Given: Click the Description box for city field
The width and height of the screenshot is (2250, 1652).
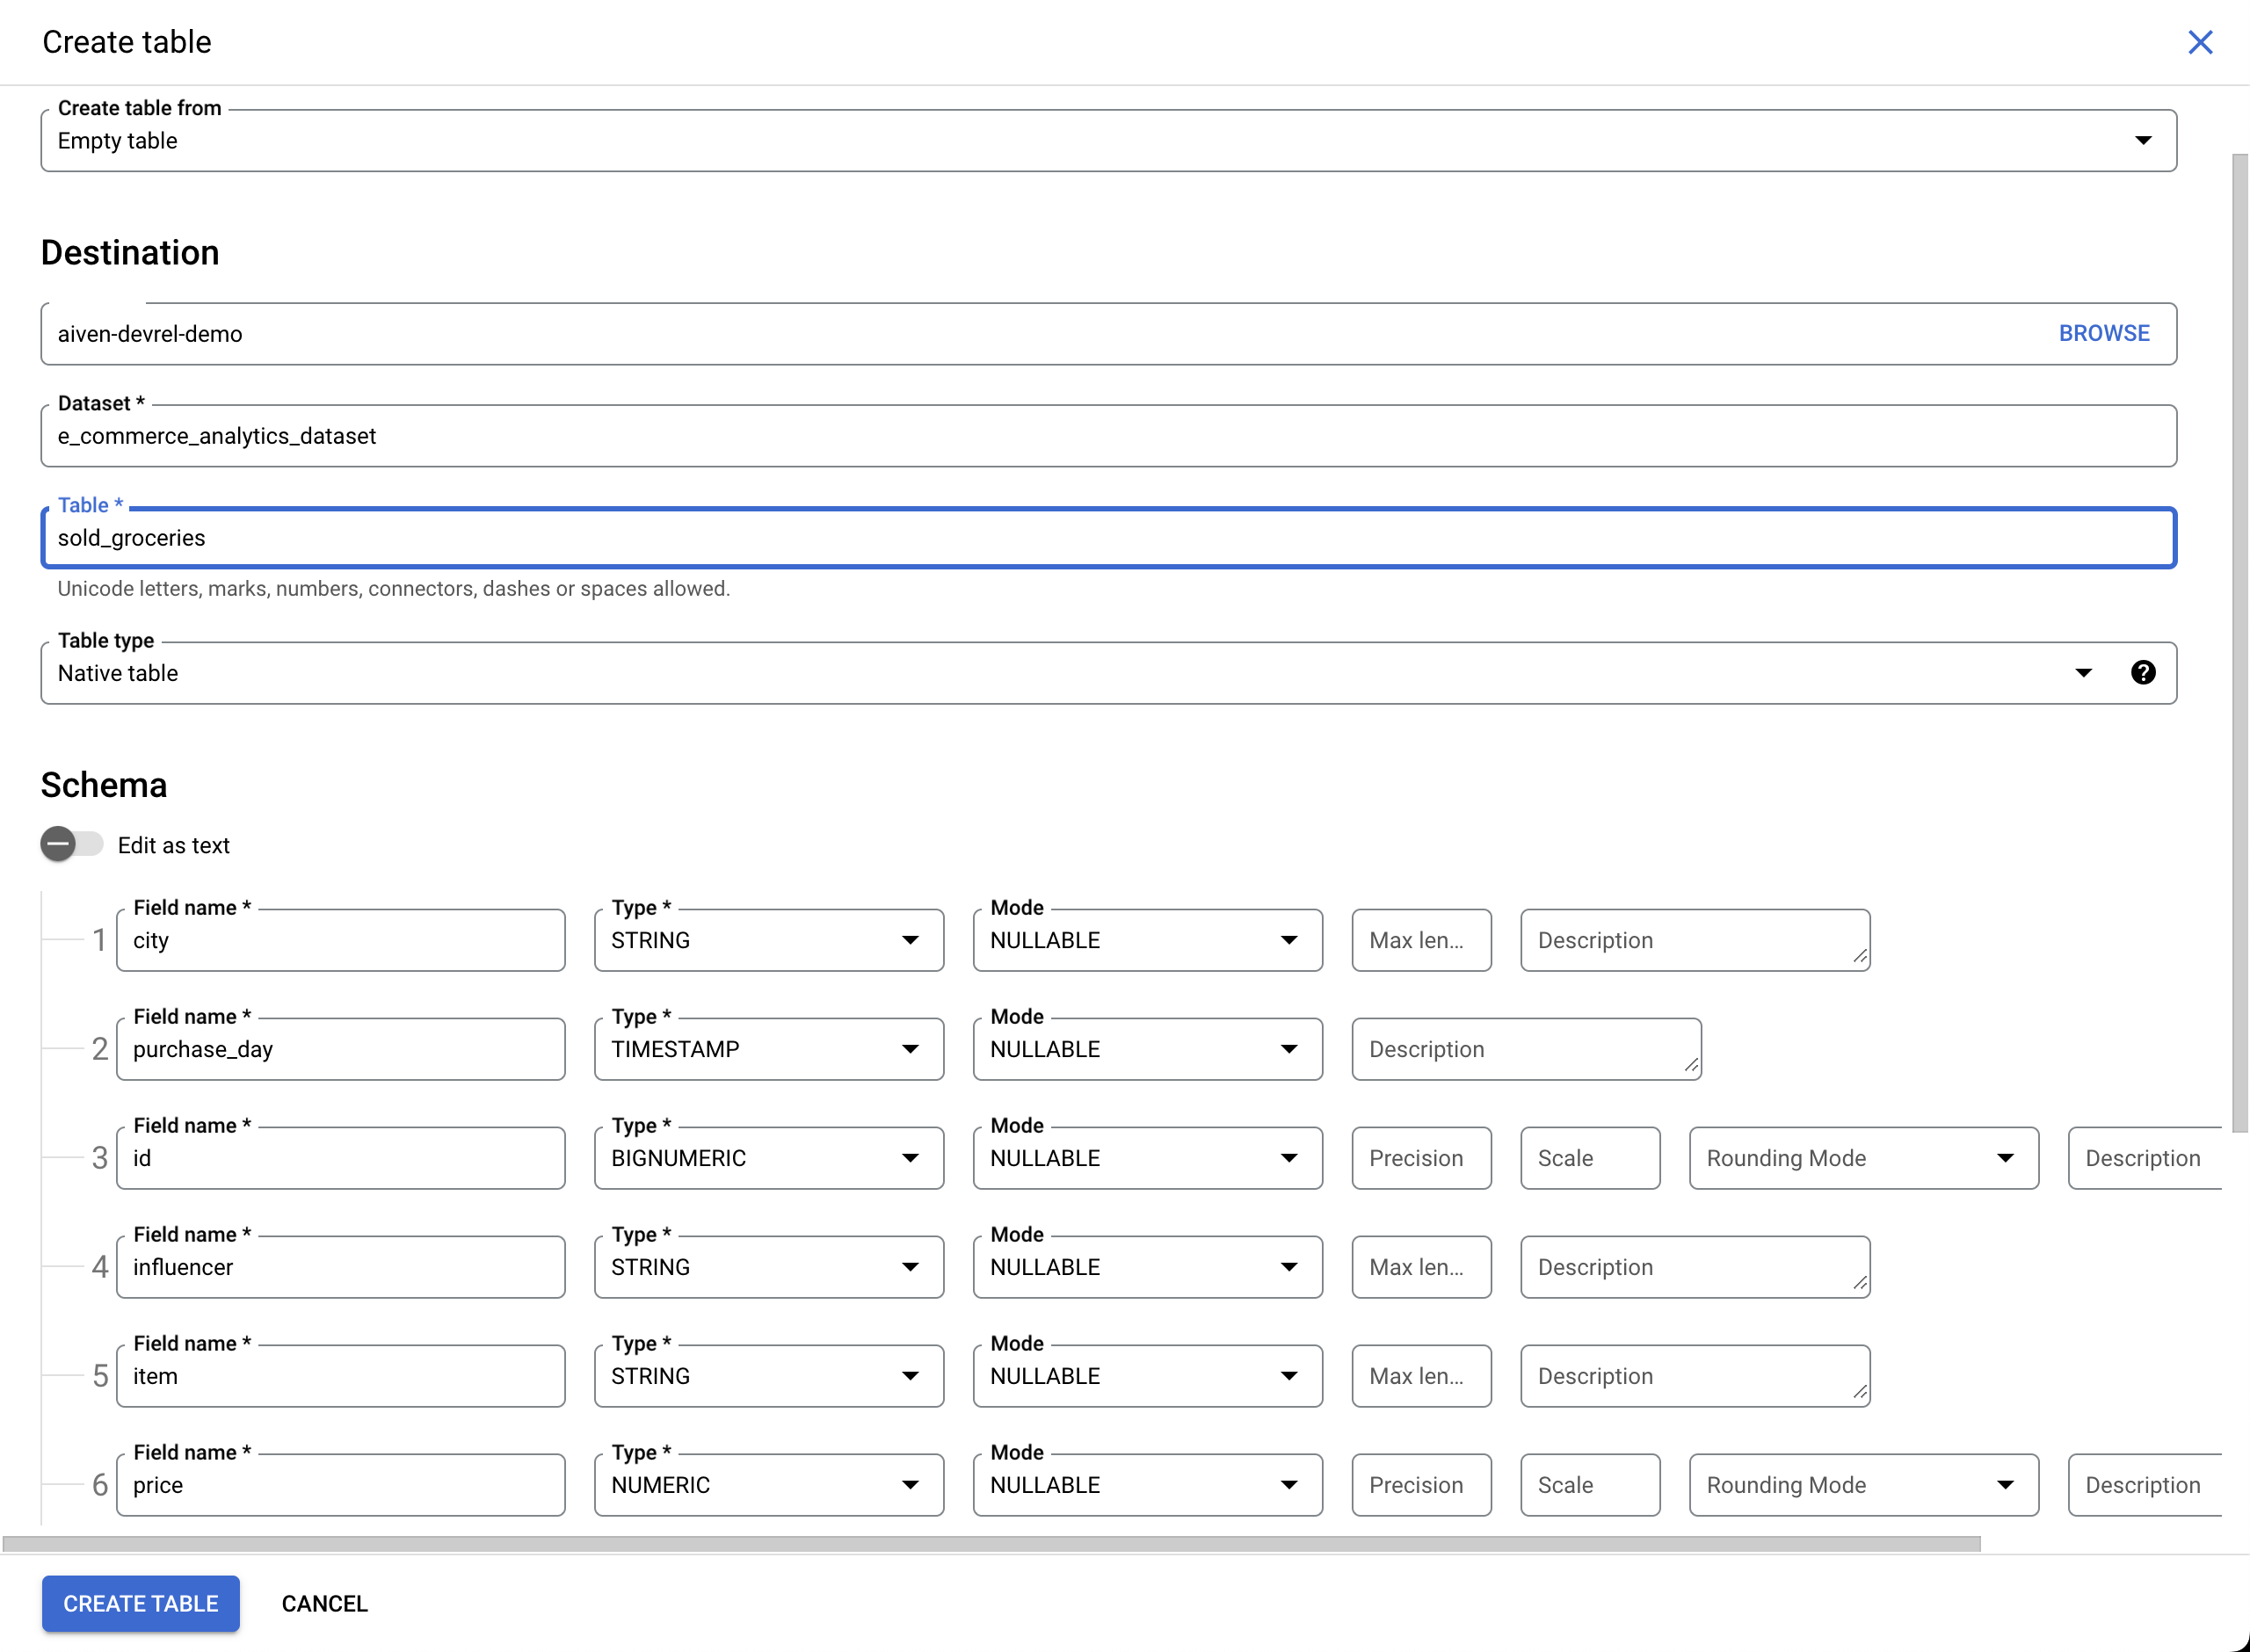Looking at the screenshot, I should tap(1694, 940).
